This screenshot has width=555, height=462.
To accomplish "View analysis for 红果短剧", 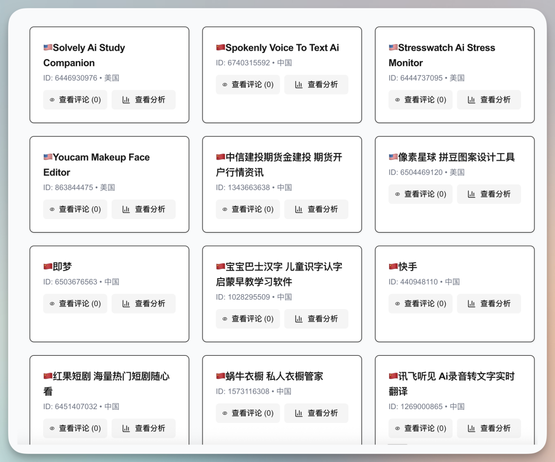I will coord(143,429).
